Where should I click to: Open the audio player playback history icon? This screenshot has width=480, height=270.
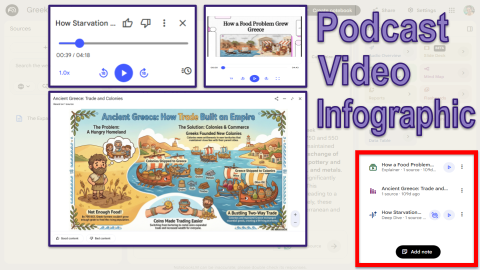186,71
